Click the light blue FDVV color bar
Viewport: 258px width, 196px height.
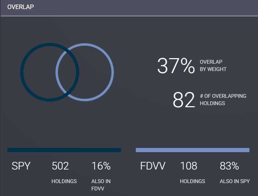click(x=193, y=150)
